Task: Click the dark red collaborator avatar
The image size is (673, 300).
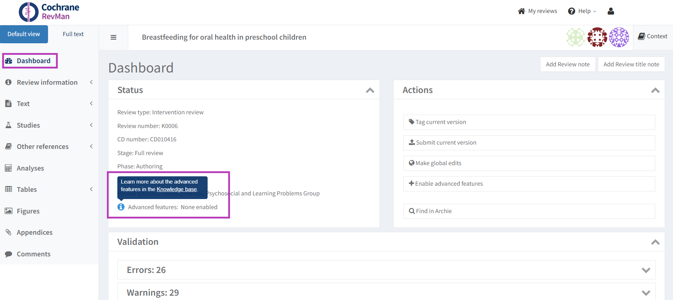Action: coord(597,37)
